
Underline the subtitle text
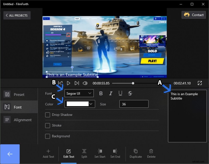pos(120,93)
